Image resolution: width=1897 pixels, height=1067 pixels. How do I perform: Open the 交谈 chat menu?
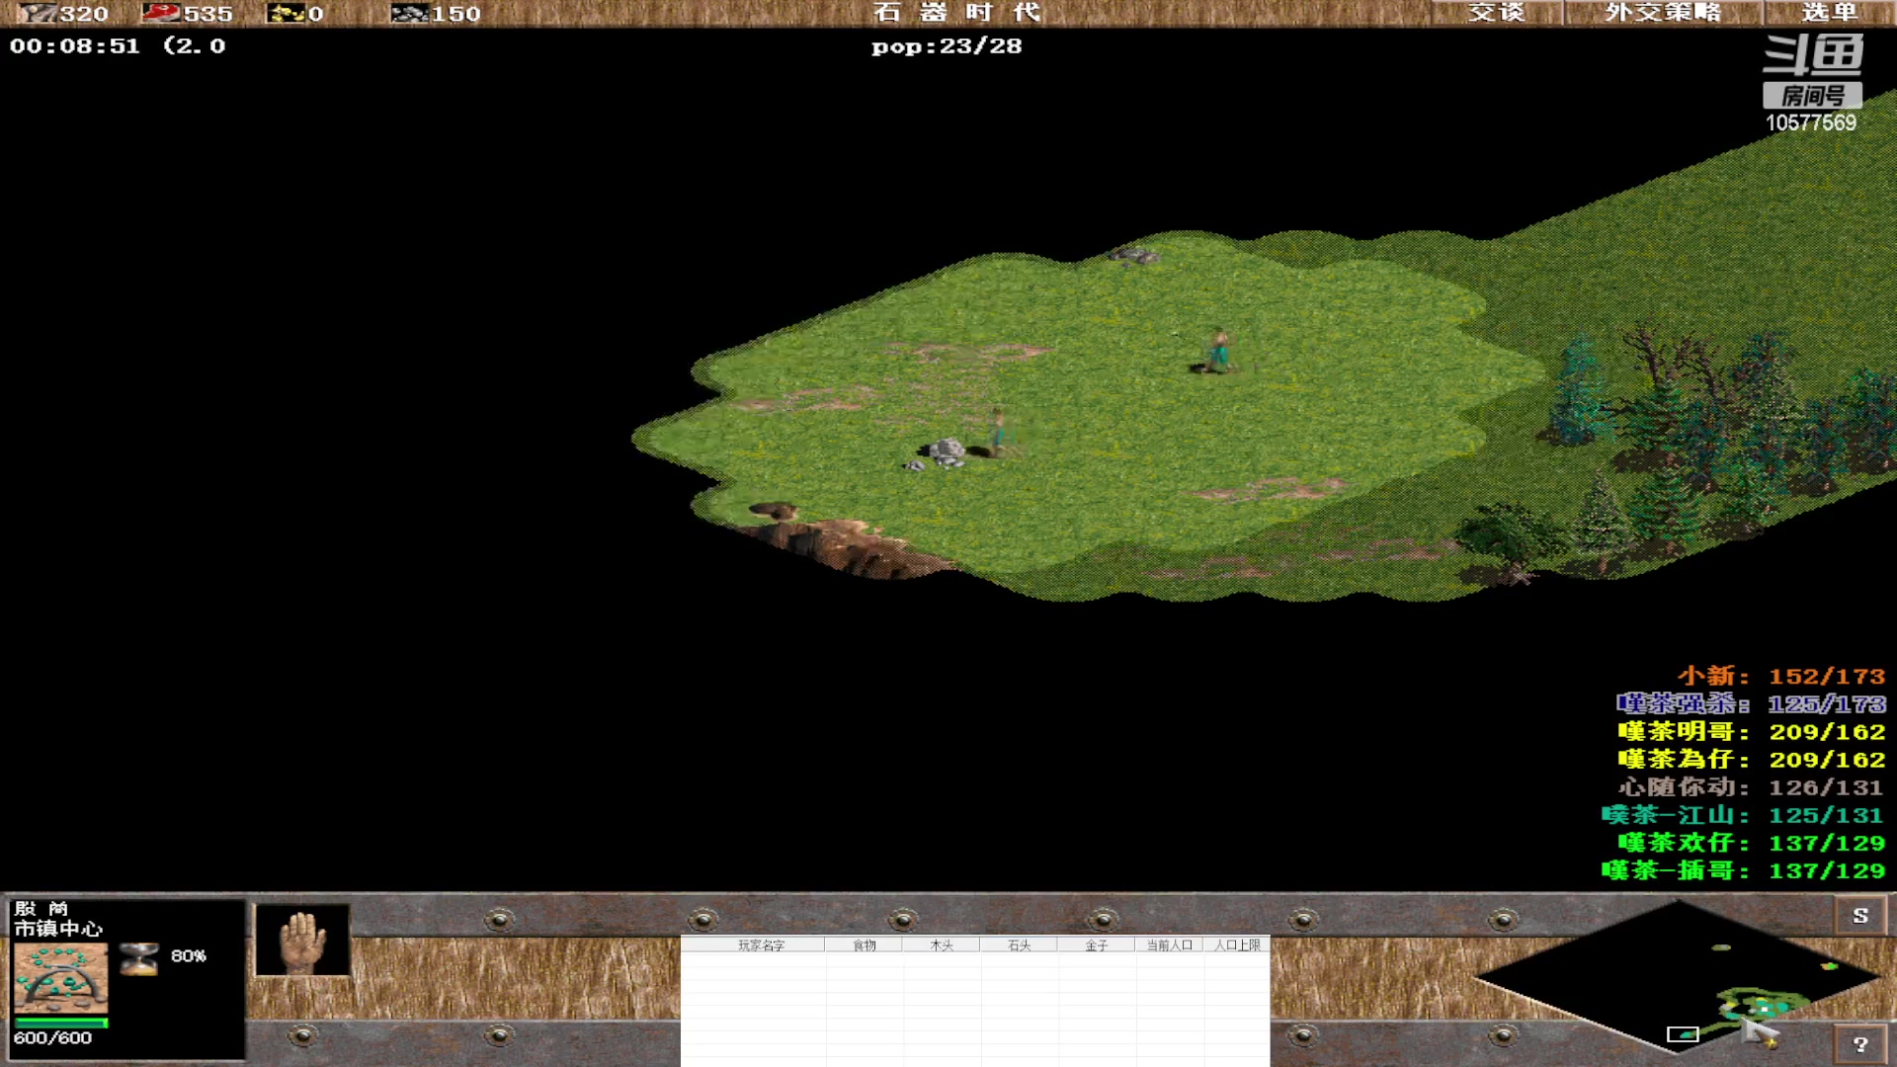point(1497,12)
